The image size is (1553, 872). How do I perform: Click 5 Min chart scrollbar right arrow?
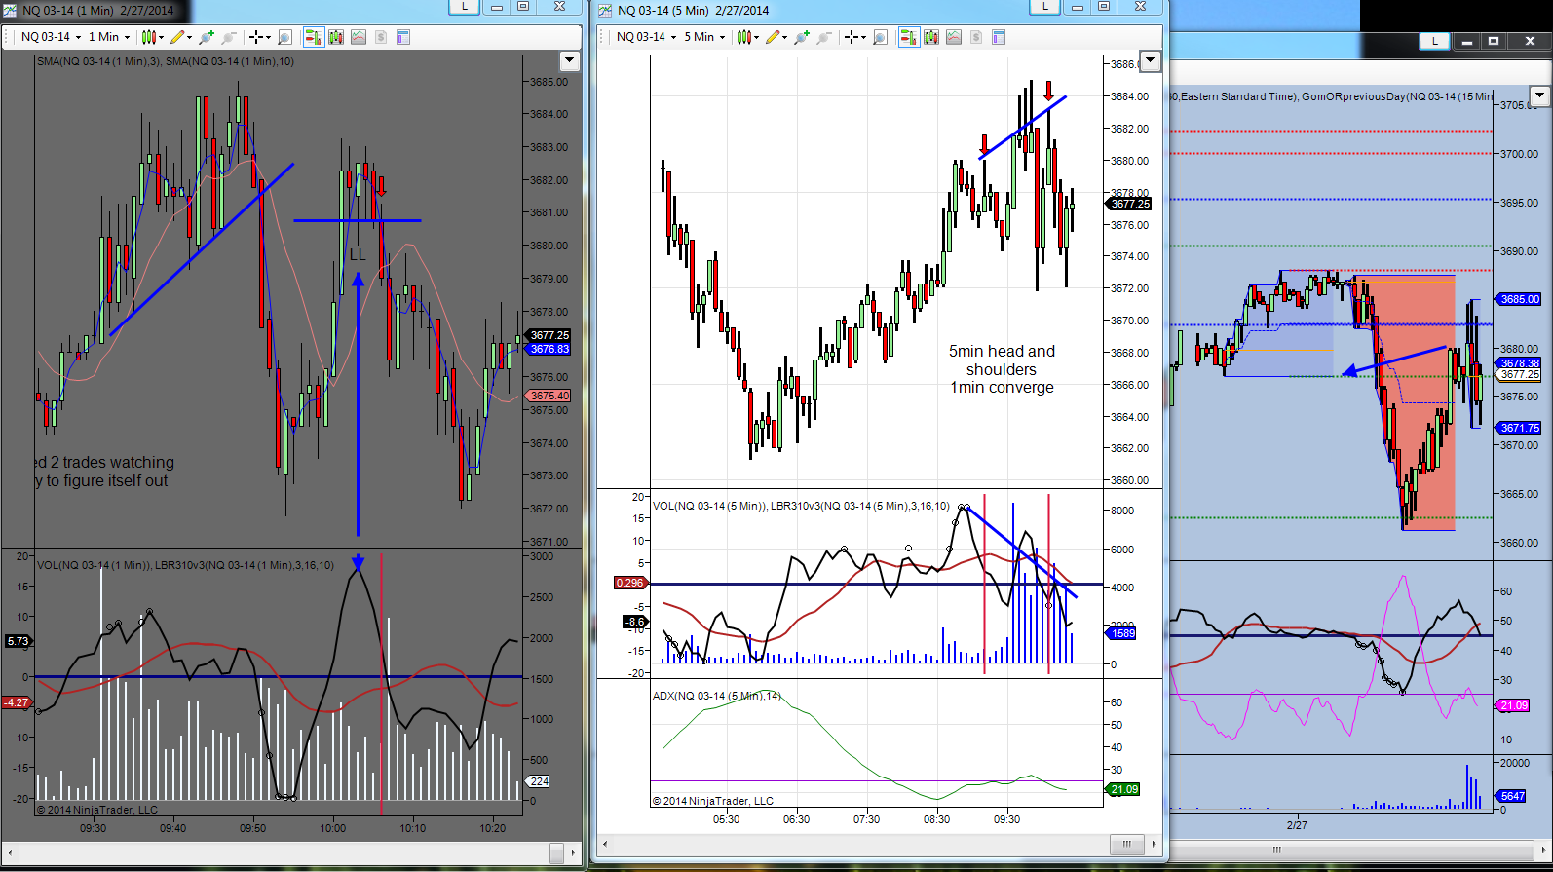click(1154, 844)
